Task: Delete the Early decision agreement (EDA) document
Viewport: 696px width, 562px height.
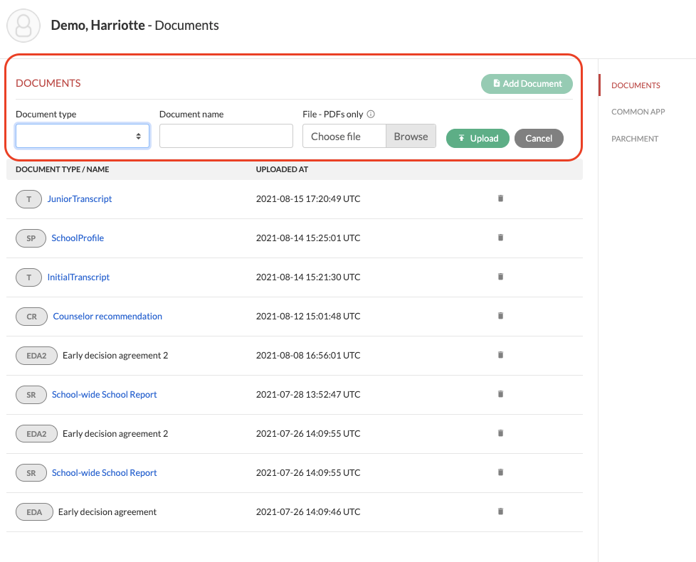Action: 500,511
